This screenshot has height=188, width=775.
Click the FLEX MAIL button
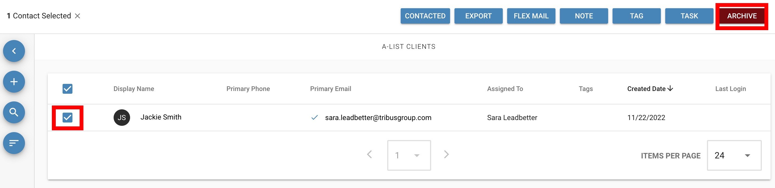(531, 16)
